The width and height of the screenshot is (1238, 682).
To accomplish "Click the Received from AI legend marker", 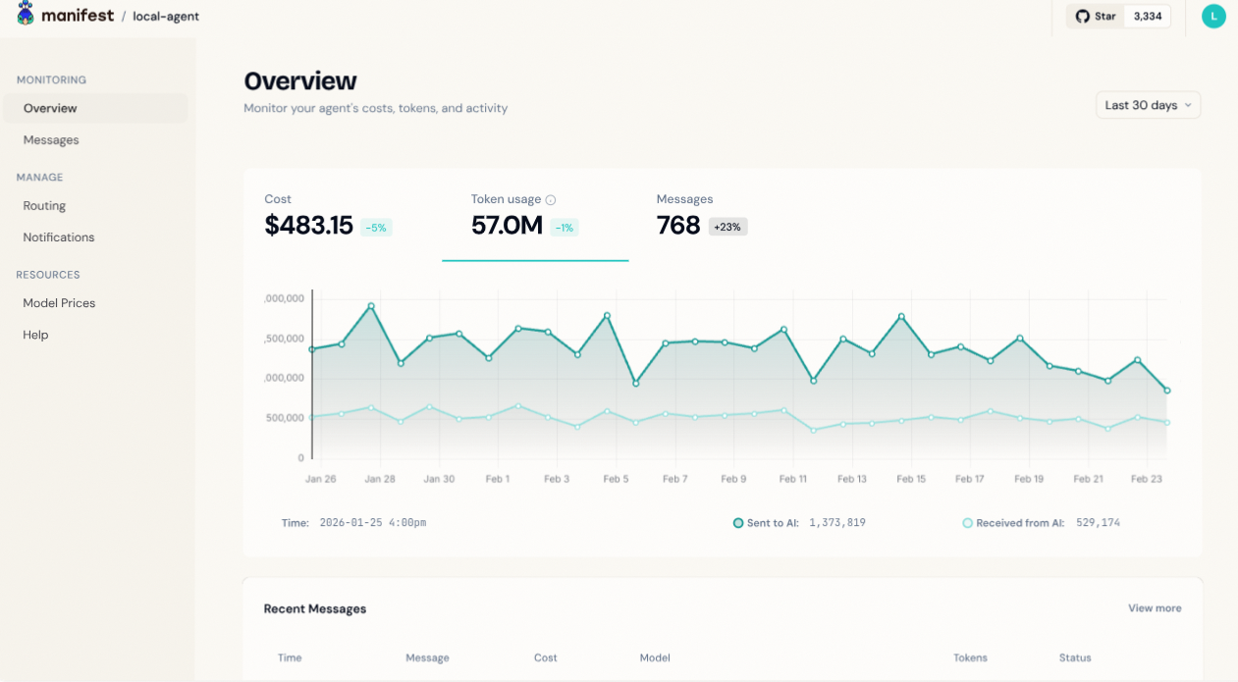I will click(x=967, y=523).
